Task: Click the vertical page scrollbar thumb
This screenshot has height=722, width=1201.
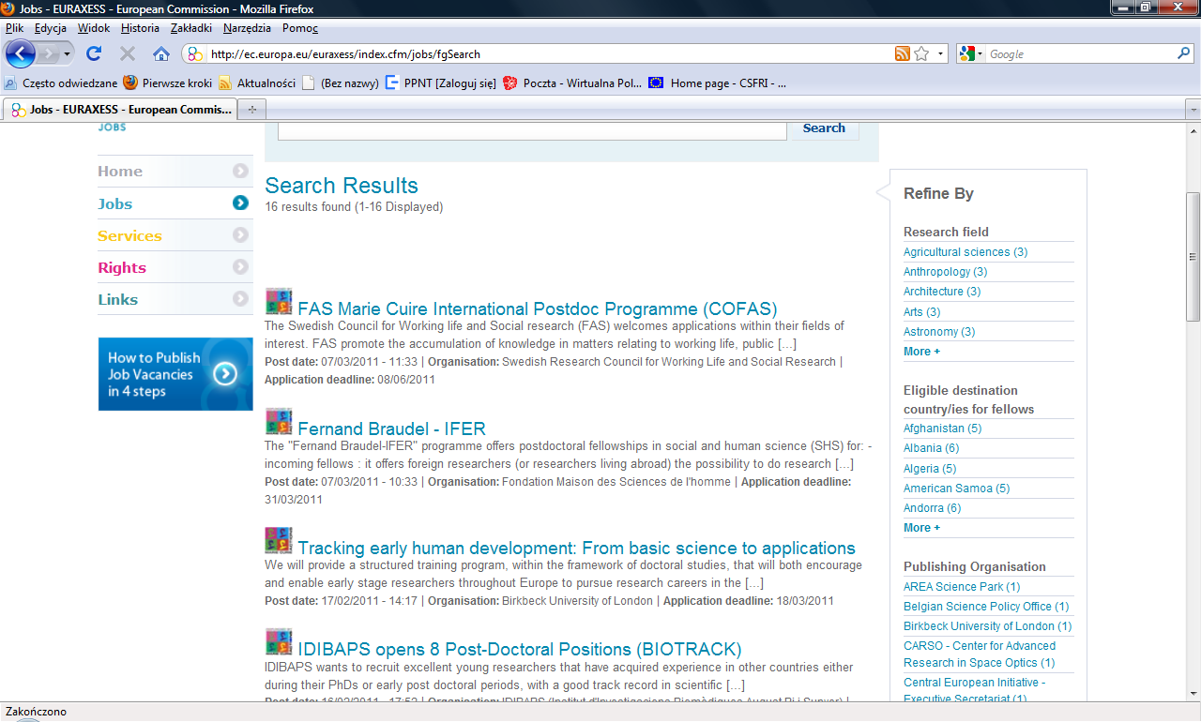Action: click(x=1193, y=256)
